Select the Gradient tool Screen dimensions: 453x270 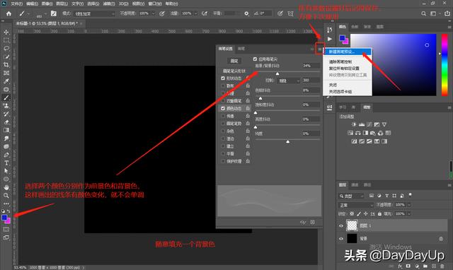click(6, 130)
